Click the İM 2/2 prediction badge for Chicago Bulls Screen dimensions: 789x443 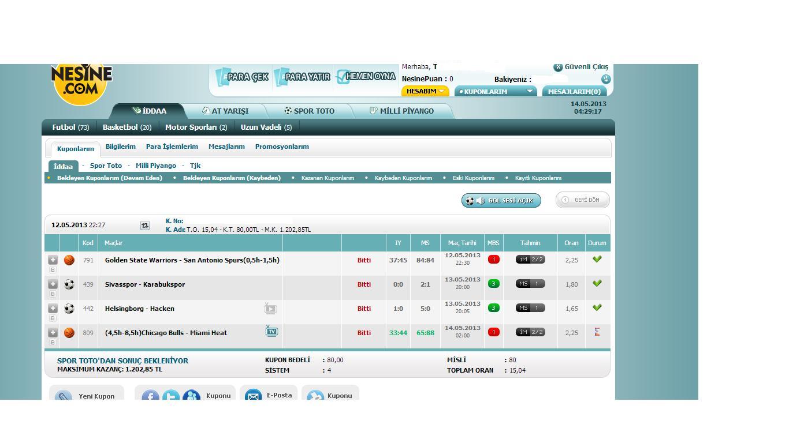pyautogui.click(x=530, y=332)
